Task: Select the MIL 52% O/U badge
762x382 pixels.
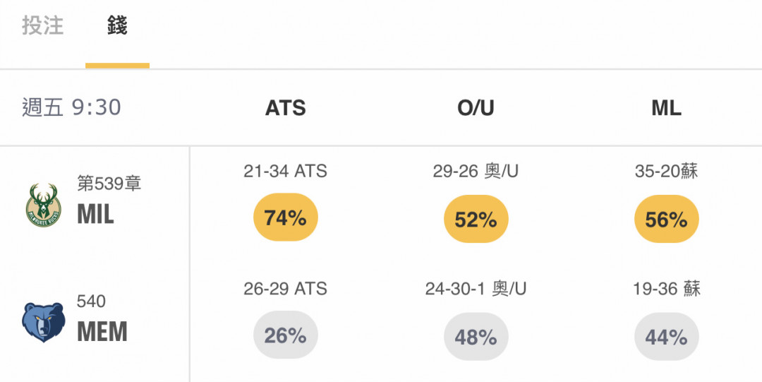Action: tap(476, 219)
